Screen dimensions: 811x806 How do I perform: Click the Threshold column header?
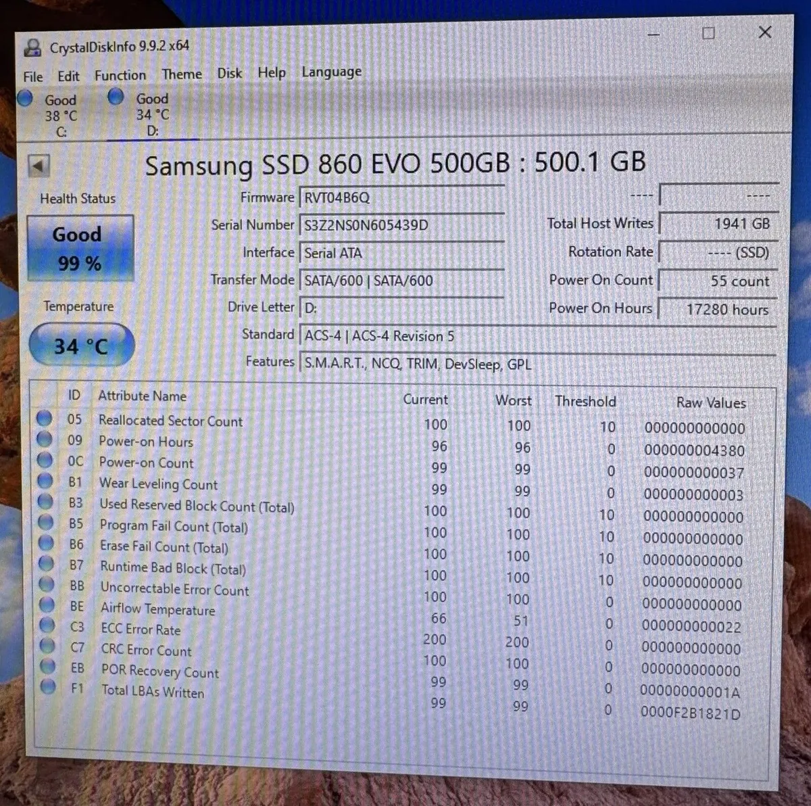pos(585,401)
